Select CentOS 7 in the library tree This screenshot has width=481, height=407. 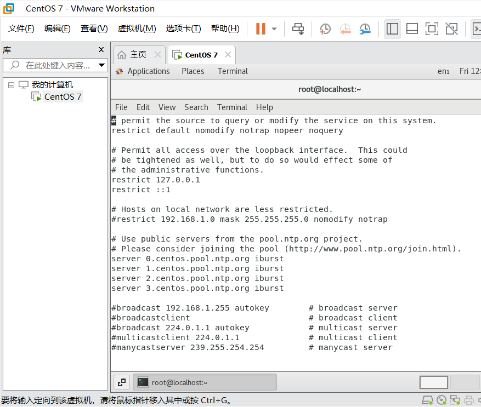63,97
